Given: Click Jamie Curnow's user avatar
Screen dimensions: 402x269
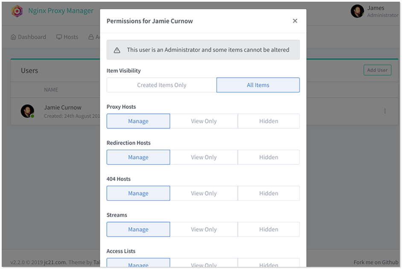Looking at the screenshot, I should [27, 111].
